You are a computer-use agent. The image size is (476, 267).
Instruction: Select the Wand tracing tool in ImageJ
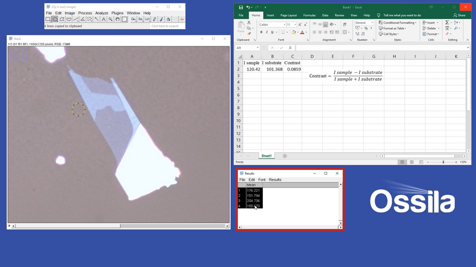click(97, 19)
